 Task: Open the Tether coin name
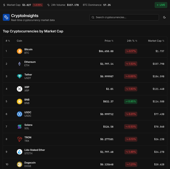(28, 75)
